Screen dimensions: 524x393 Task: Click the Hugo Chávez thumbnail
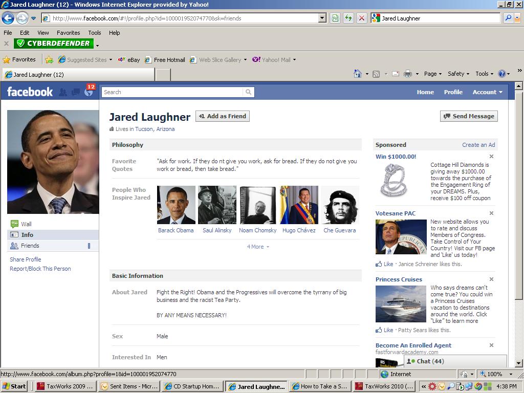[299, 205]
